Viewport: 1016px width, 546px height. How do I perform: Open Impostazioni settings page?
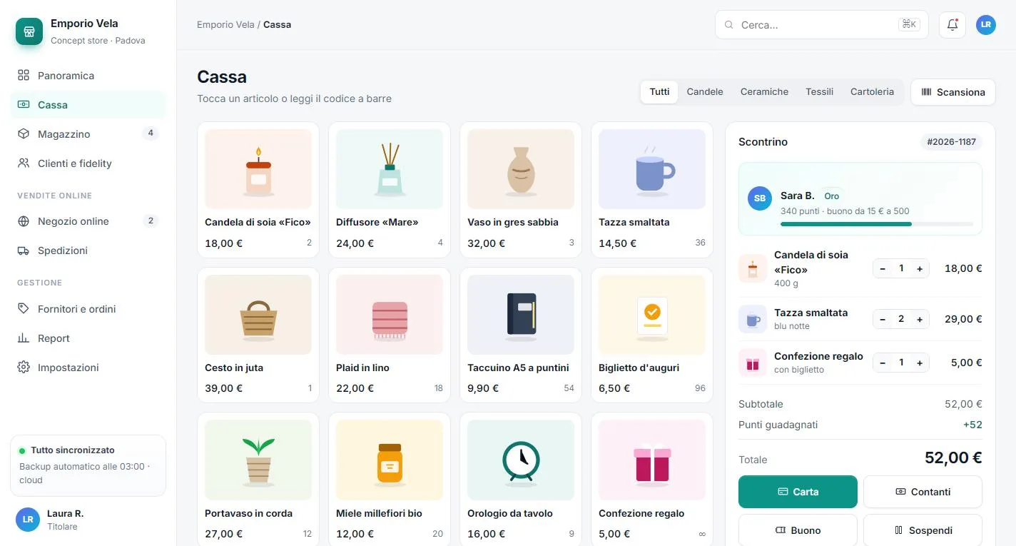(x=88, y=368)
